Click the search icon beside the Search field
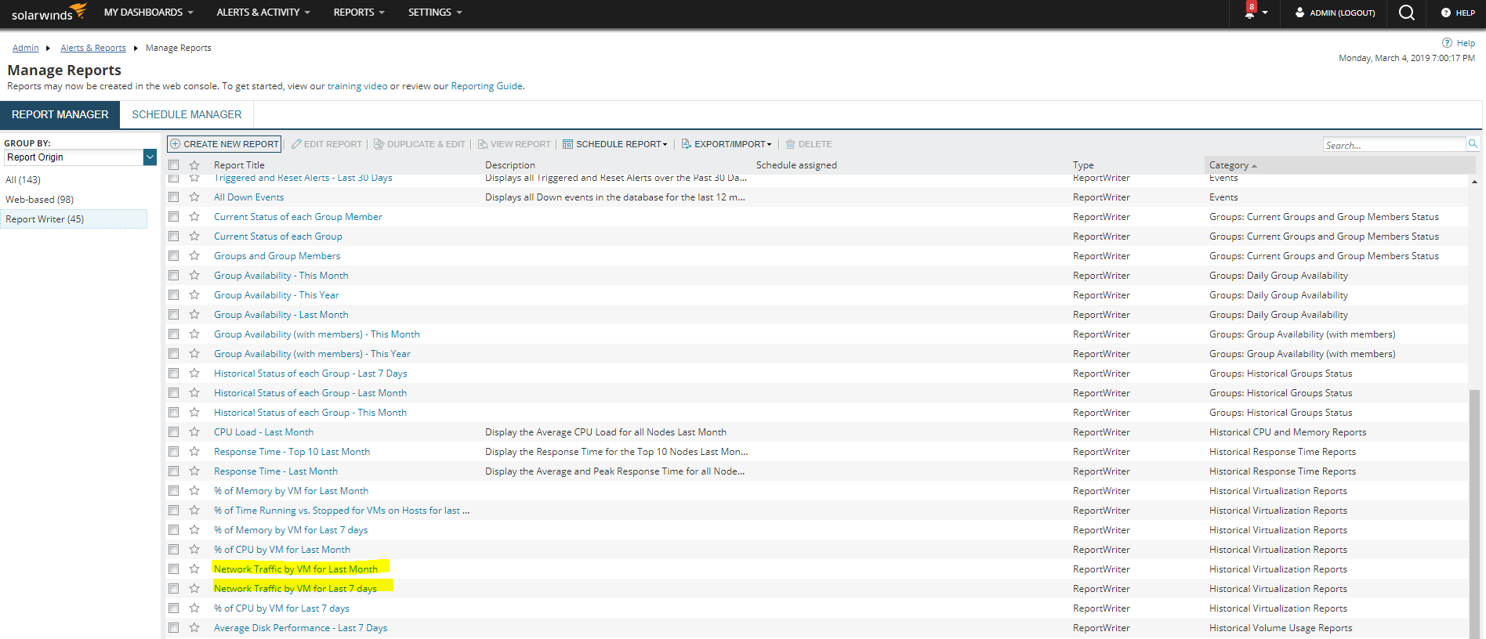The width and height of the screenshot is (1486, 639). click(x=1473, y=144)
